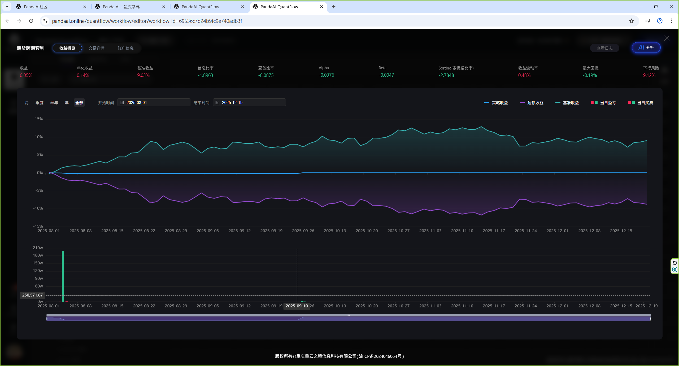Click calendar icon in start date field
The width and height of the screenshot is (679, 366).
coord(122,103)
